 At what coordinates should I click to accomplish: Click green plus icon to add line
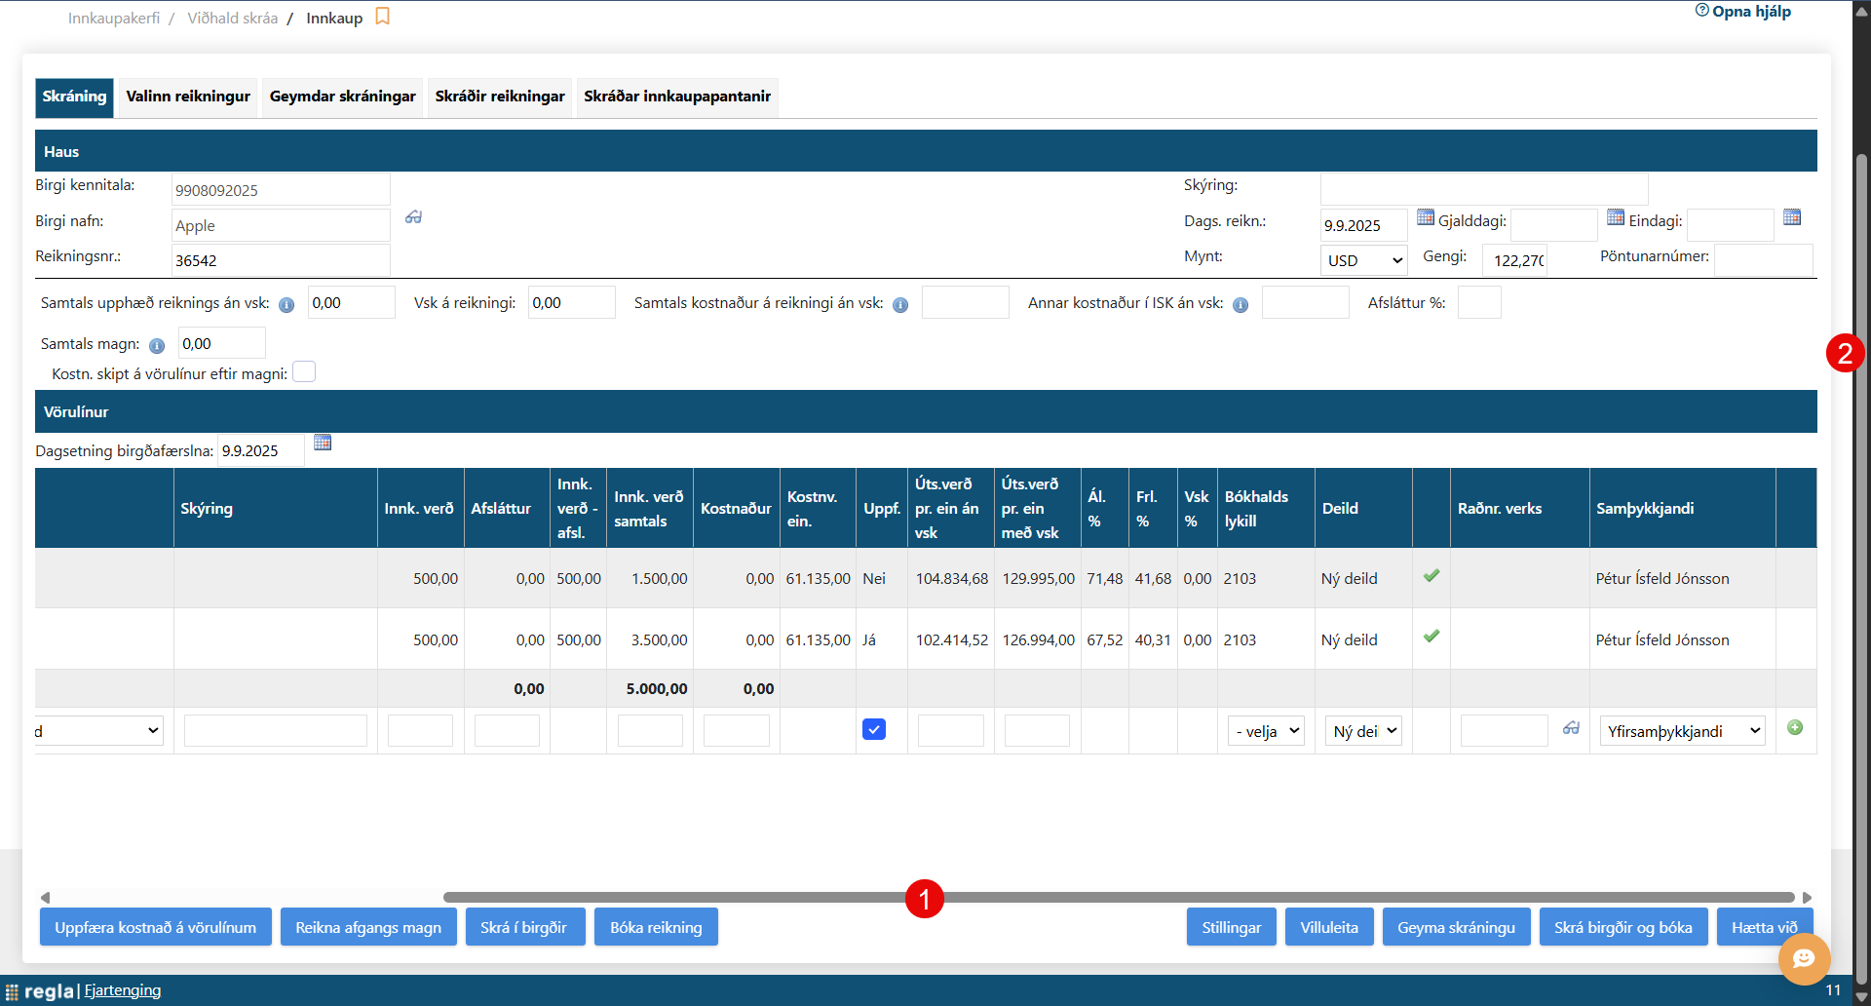click(x=1795, y=728)
